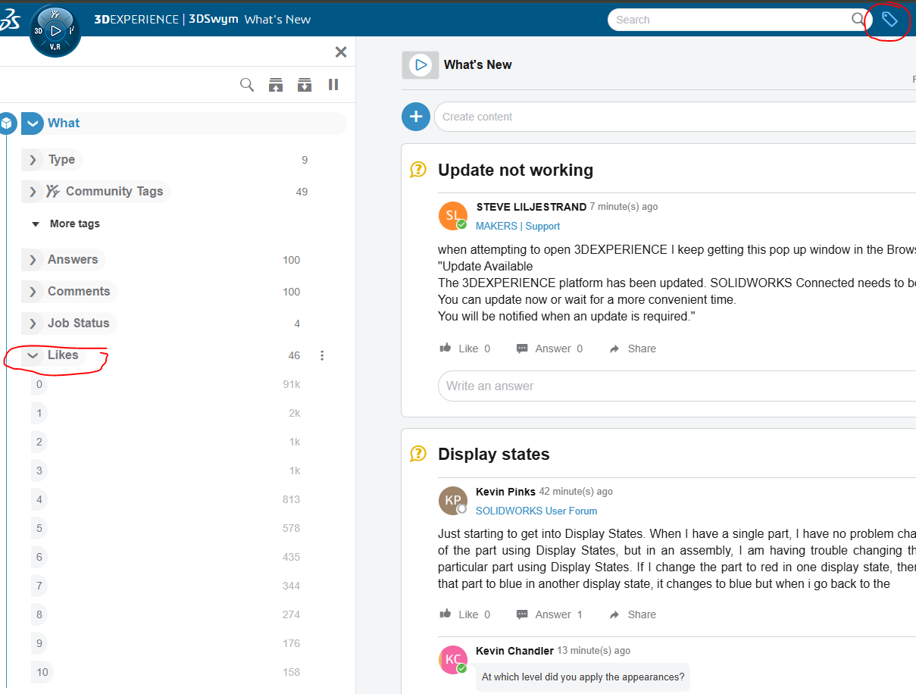This screenshot has height=694, width=916.
Task: Expand the Job Status group
Action: tap(33, 324)
